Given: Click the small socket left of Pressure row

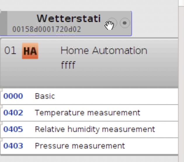Looking at the screenshot, I should (1, 139).
